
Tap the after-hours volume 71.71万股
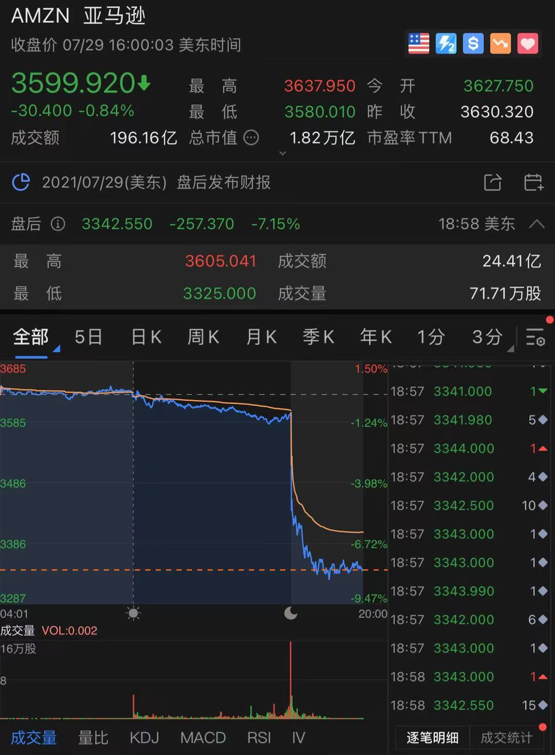pyautogui.click(x=506, y=293)
